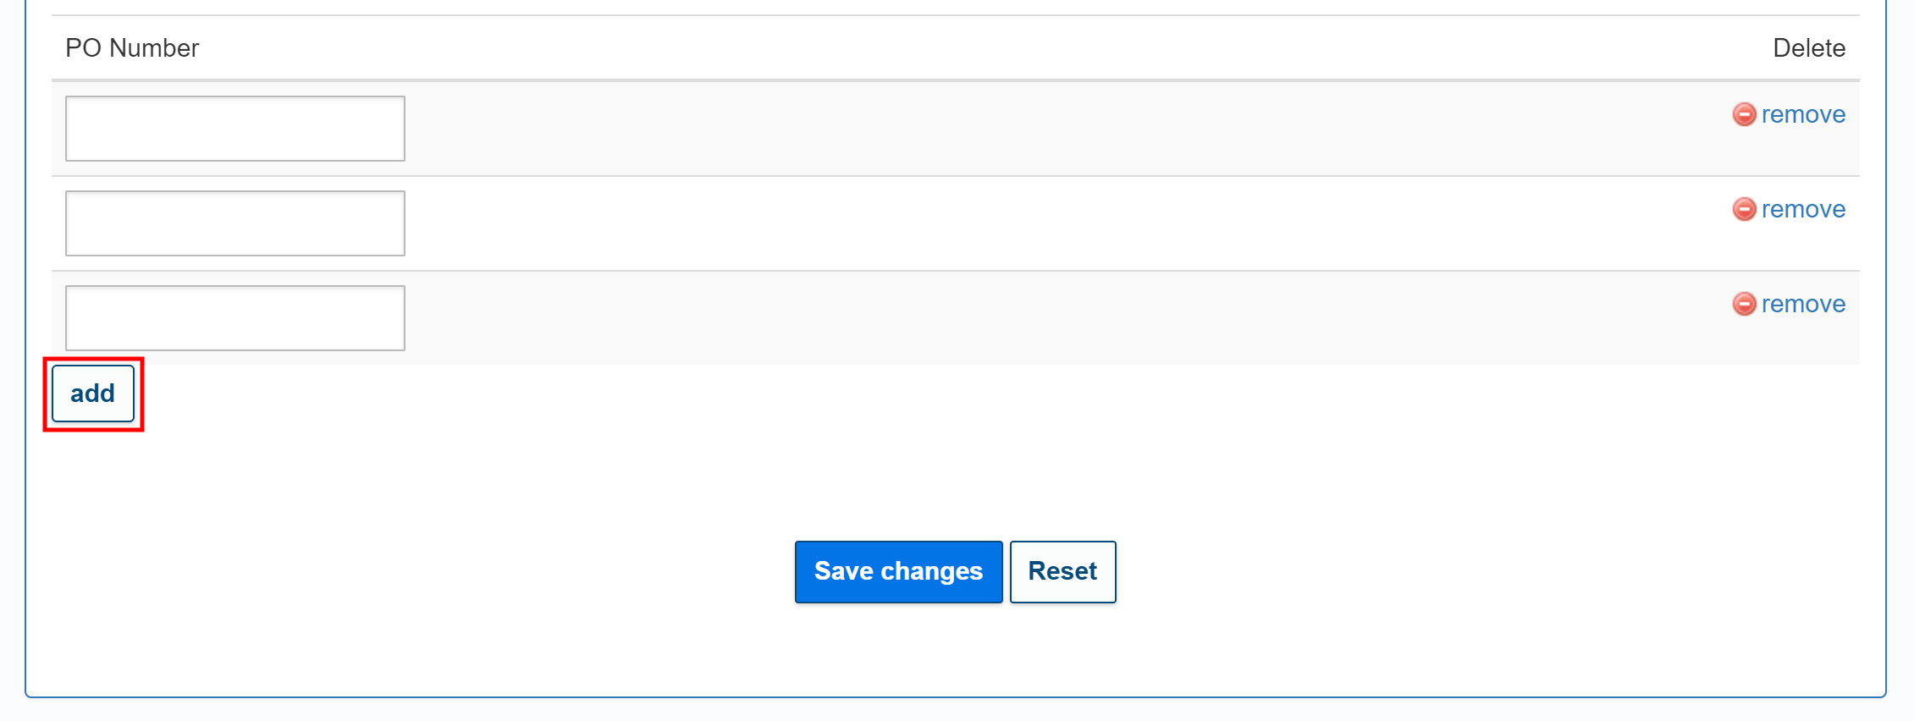Click the Delete column header
Viewport: 1914px width, 721px height.
point(1808,48)
